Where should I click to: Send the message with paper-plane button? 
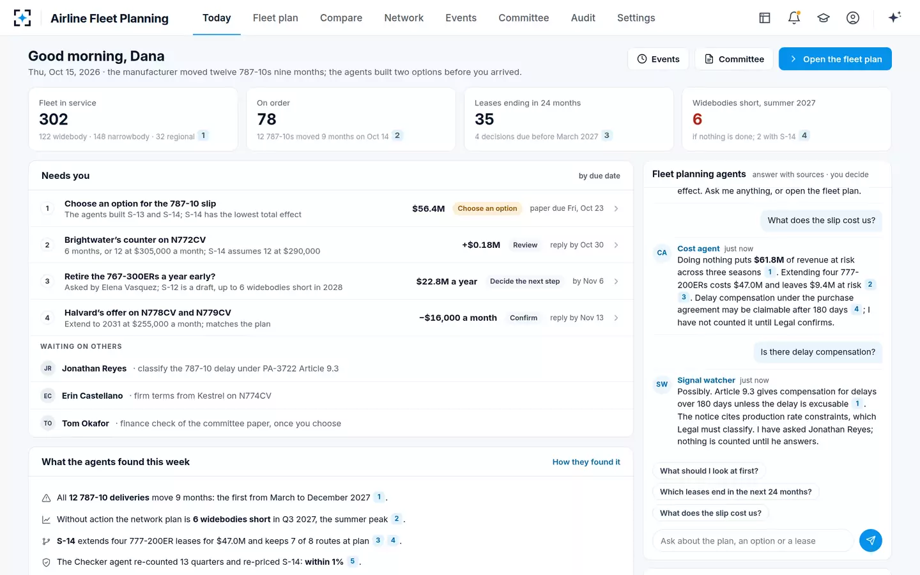871,540
